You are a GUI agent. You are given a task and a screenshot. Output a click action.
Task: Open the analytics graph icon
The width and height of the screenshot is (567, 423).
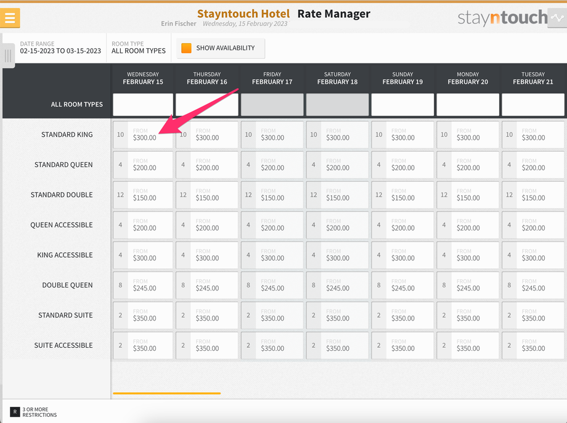[x=557, y=18]
